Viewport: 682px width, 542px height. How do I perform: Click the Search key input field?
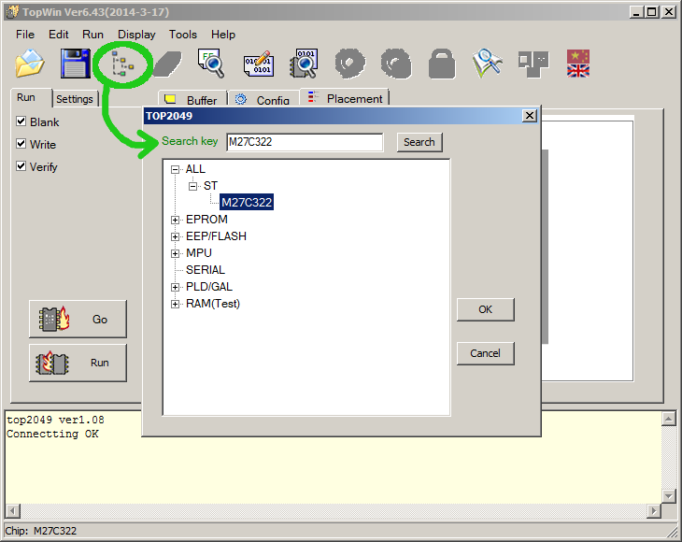(305, 142)
